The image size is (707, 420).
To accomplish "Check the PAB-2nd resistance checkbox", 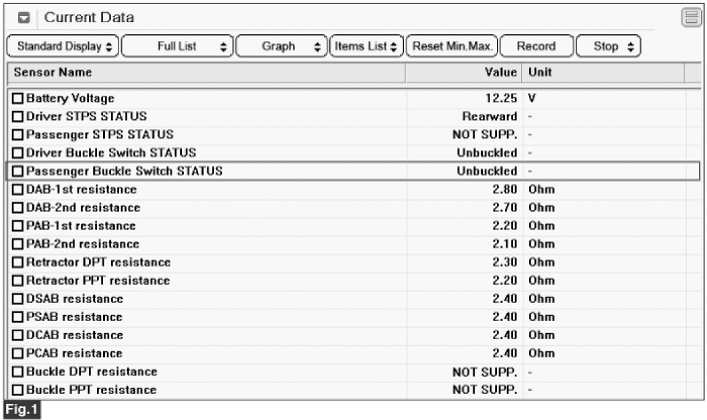I will pyautogui.click(x=18, y=244).
